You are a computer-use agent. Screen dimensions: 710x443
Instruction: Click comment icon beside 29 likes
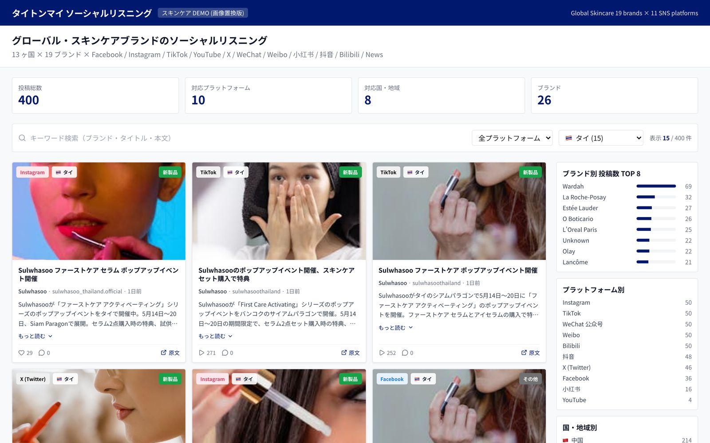point(42,353)
